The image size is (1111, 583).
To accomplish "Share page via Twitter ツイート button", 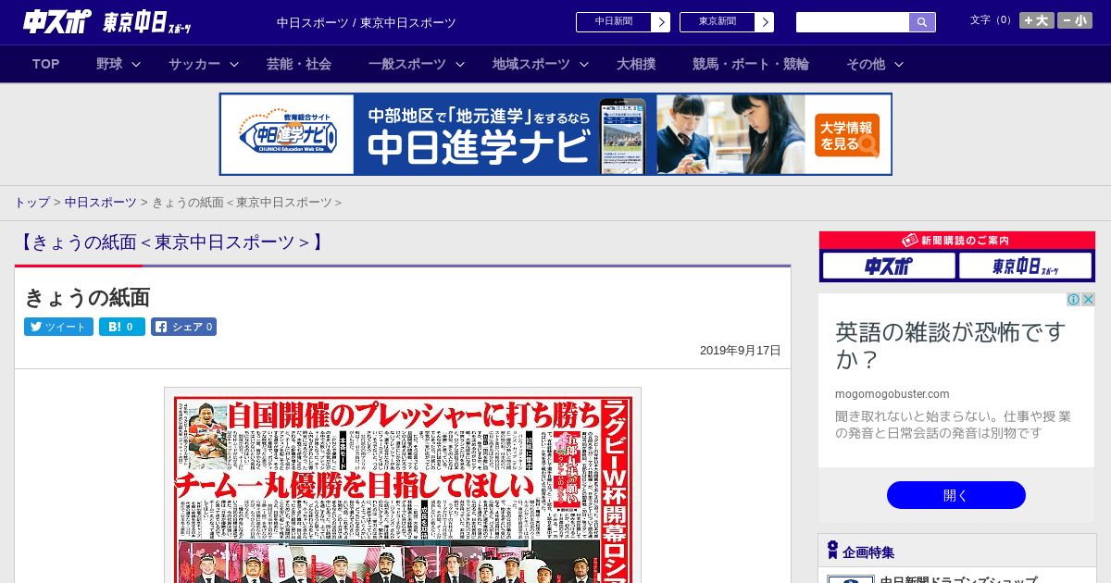I will tap(58, 327).
